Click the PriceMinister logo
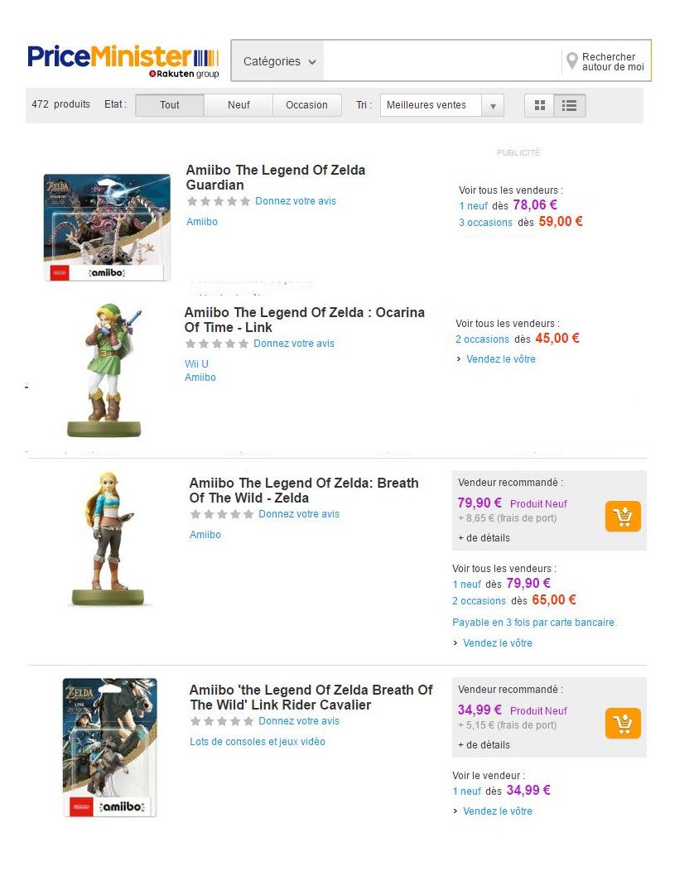 coord(123,60)
